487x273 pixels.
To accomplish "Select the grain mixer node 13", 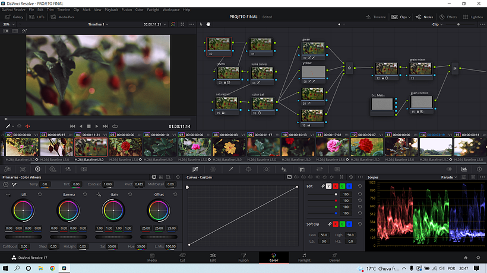I will click(420, 71).
